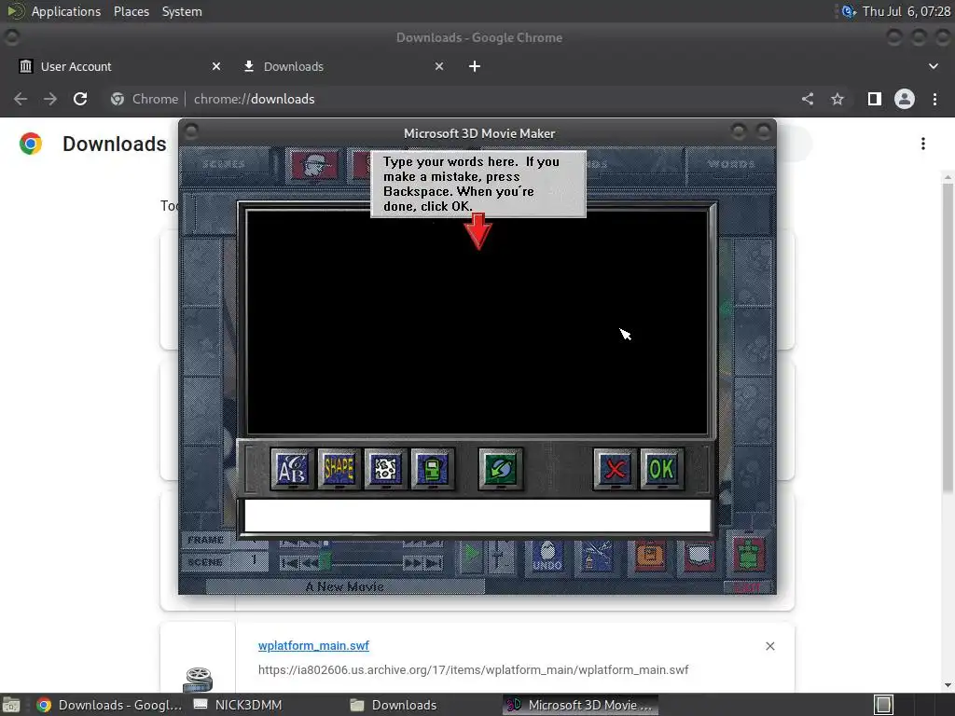955x716 pixels.
Task: Click the green turtle help icon
Action: click(749, 554)
